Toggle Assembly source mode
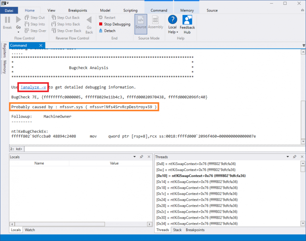This screenshot has height=241, width=306. tap(155, 22)
